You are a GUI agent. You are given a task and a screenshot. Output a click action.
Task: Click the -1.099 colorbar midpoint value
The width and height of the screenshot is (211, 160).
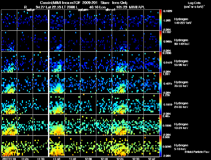[167, 20]
